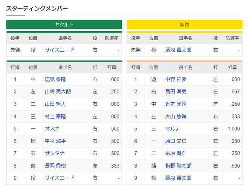The image size is (248, 190).
Task: Click .500 average in 梅野 隆太郎 row
Action: click(x=235, y=166)
